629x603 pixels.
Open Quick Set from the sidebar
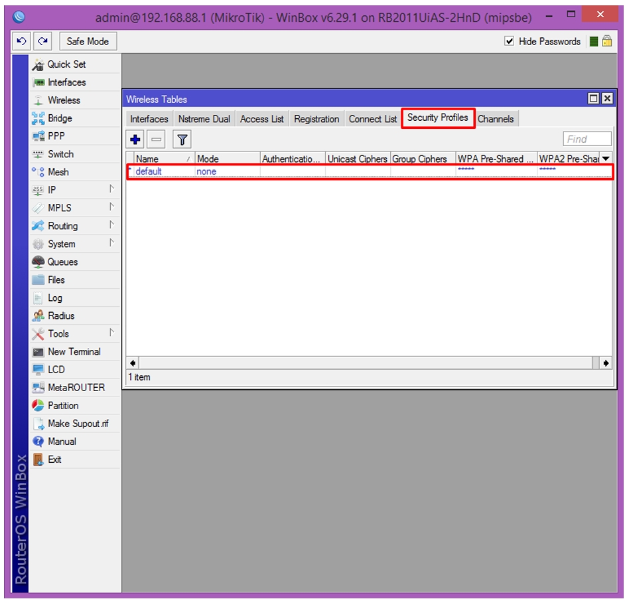tap(76, 64)
